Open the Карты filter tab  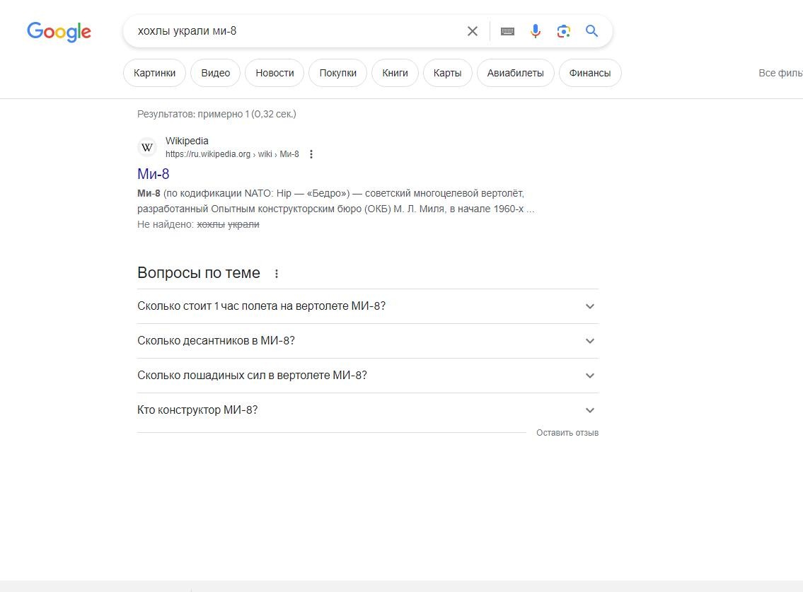[x=448, y=73]
